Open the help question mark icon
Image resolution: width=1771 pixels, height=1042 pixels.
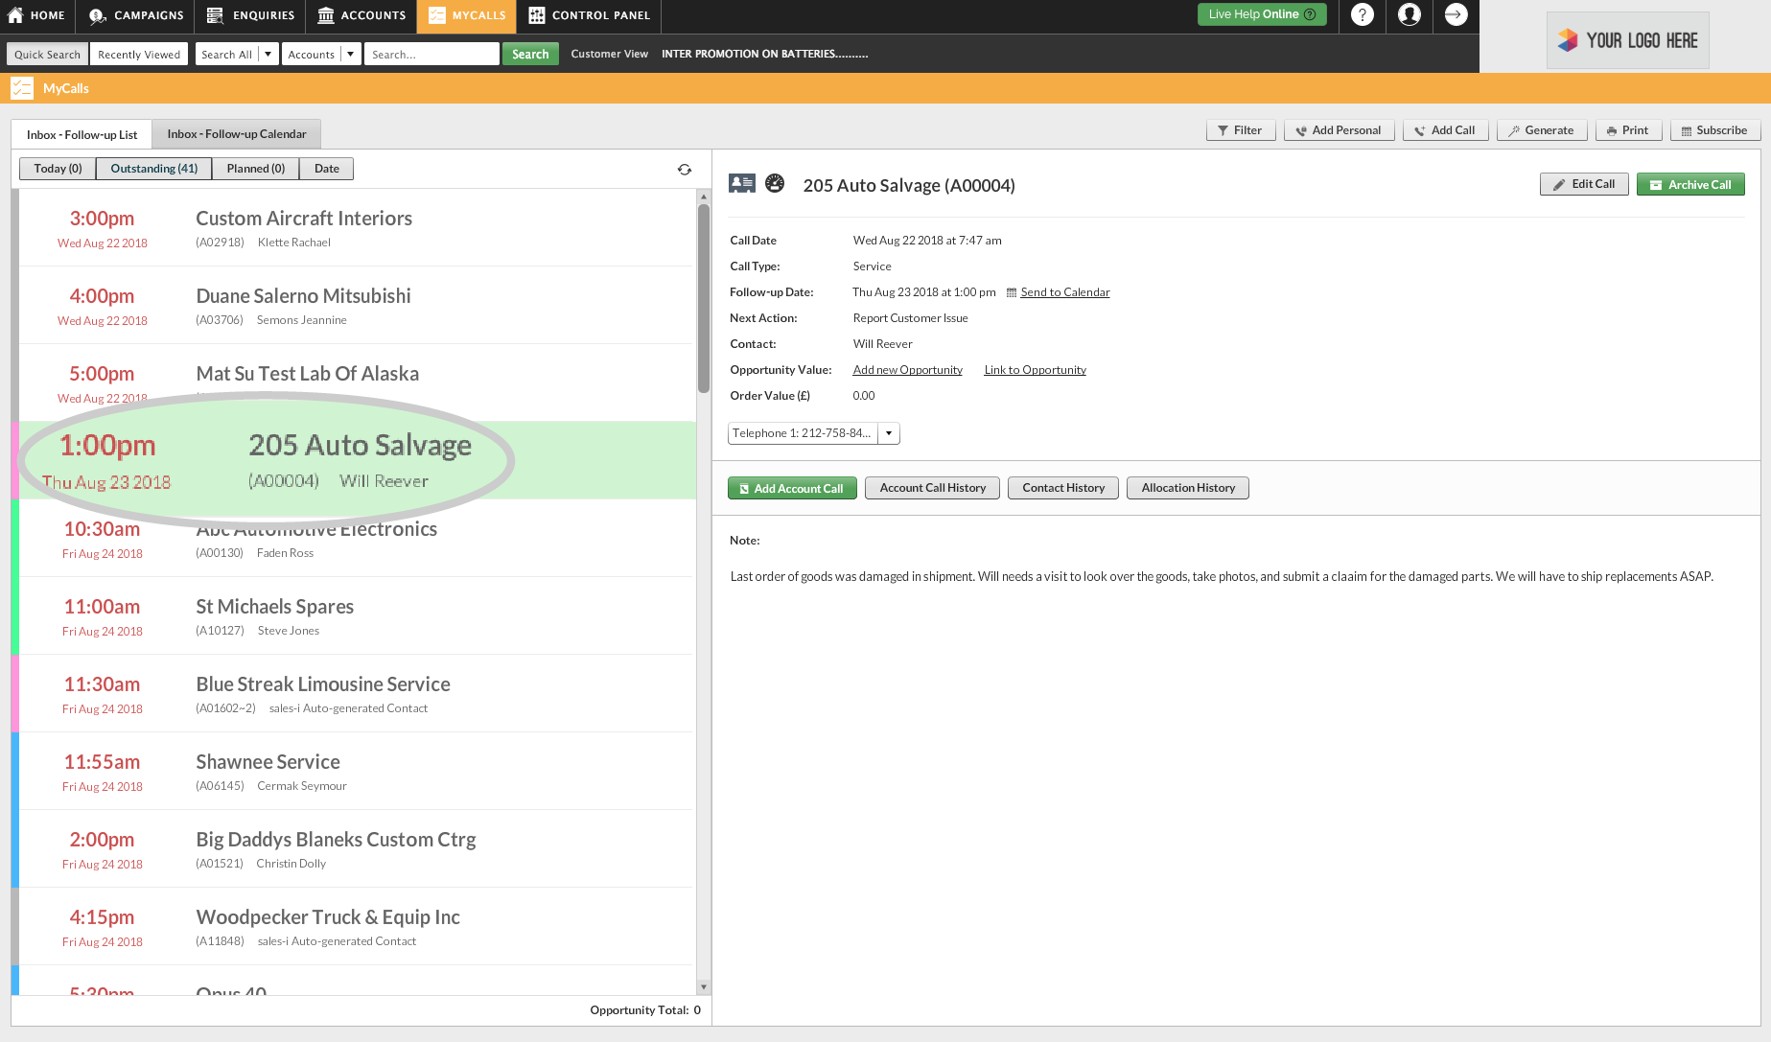coord(1363,15)
